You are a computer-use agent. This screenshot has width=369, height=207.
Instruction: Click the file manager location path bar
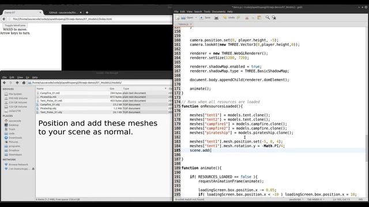click(100, 83)
